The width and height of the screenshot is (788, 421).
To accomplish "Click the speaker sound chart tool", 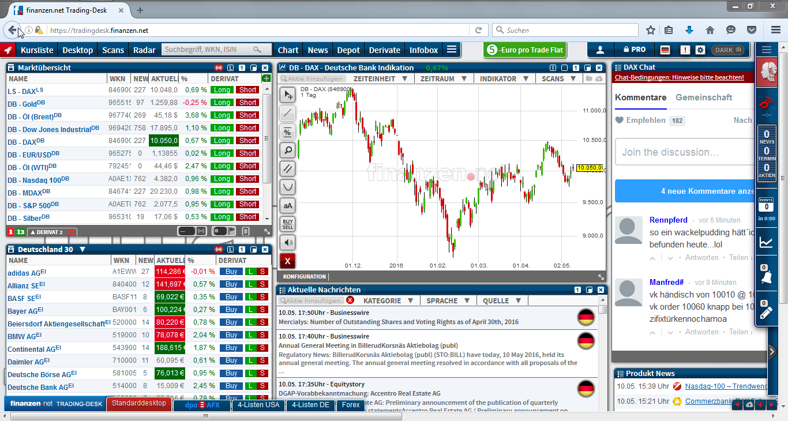I will [x=287, y=243].
